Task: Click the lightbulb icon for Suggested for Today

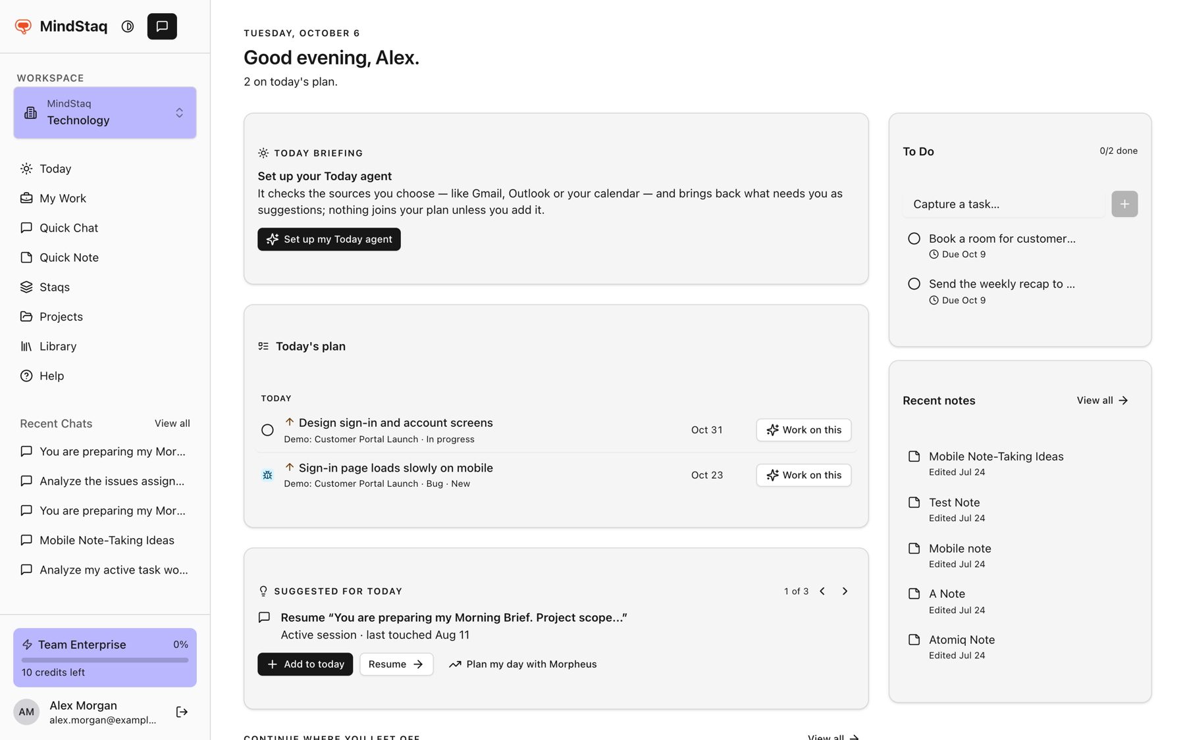Action: click(x=263, y=591)
